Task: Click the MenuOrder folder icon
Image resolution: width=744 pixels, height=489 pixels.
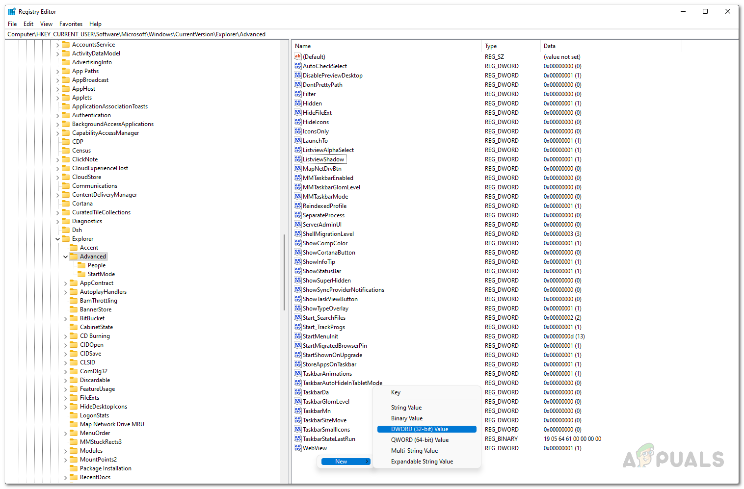Action: point(74,433)
